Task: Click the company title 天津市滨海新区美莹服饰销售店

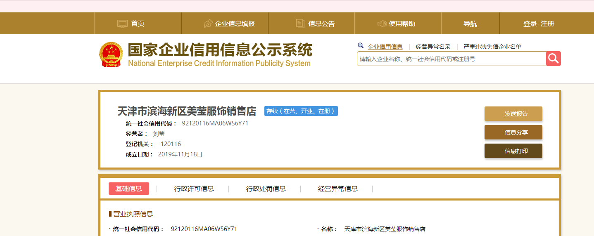Action: [x=187, y=111]
